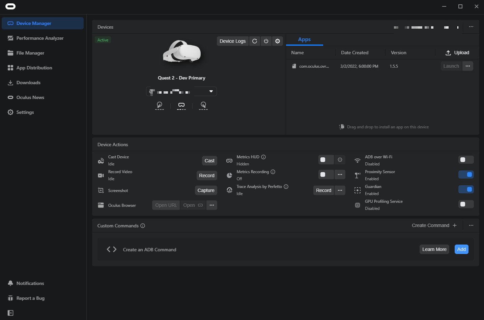Upload an app to device

pos(457,53)
